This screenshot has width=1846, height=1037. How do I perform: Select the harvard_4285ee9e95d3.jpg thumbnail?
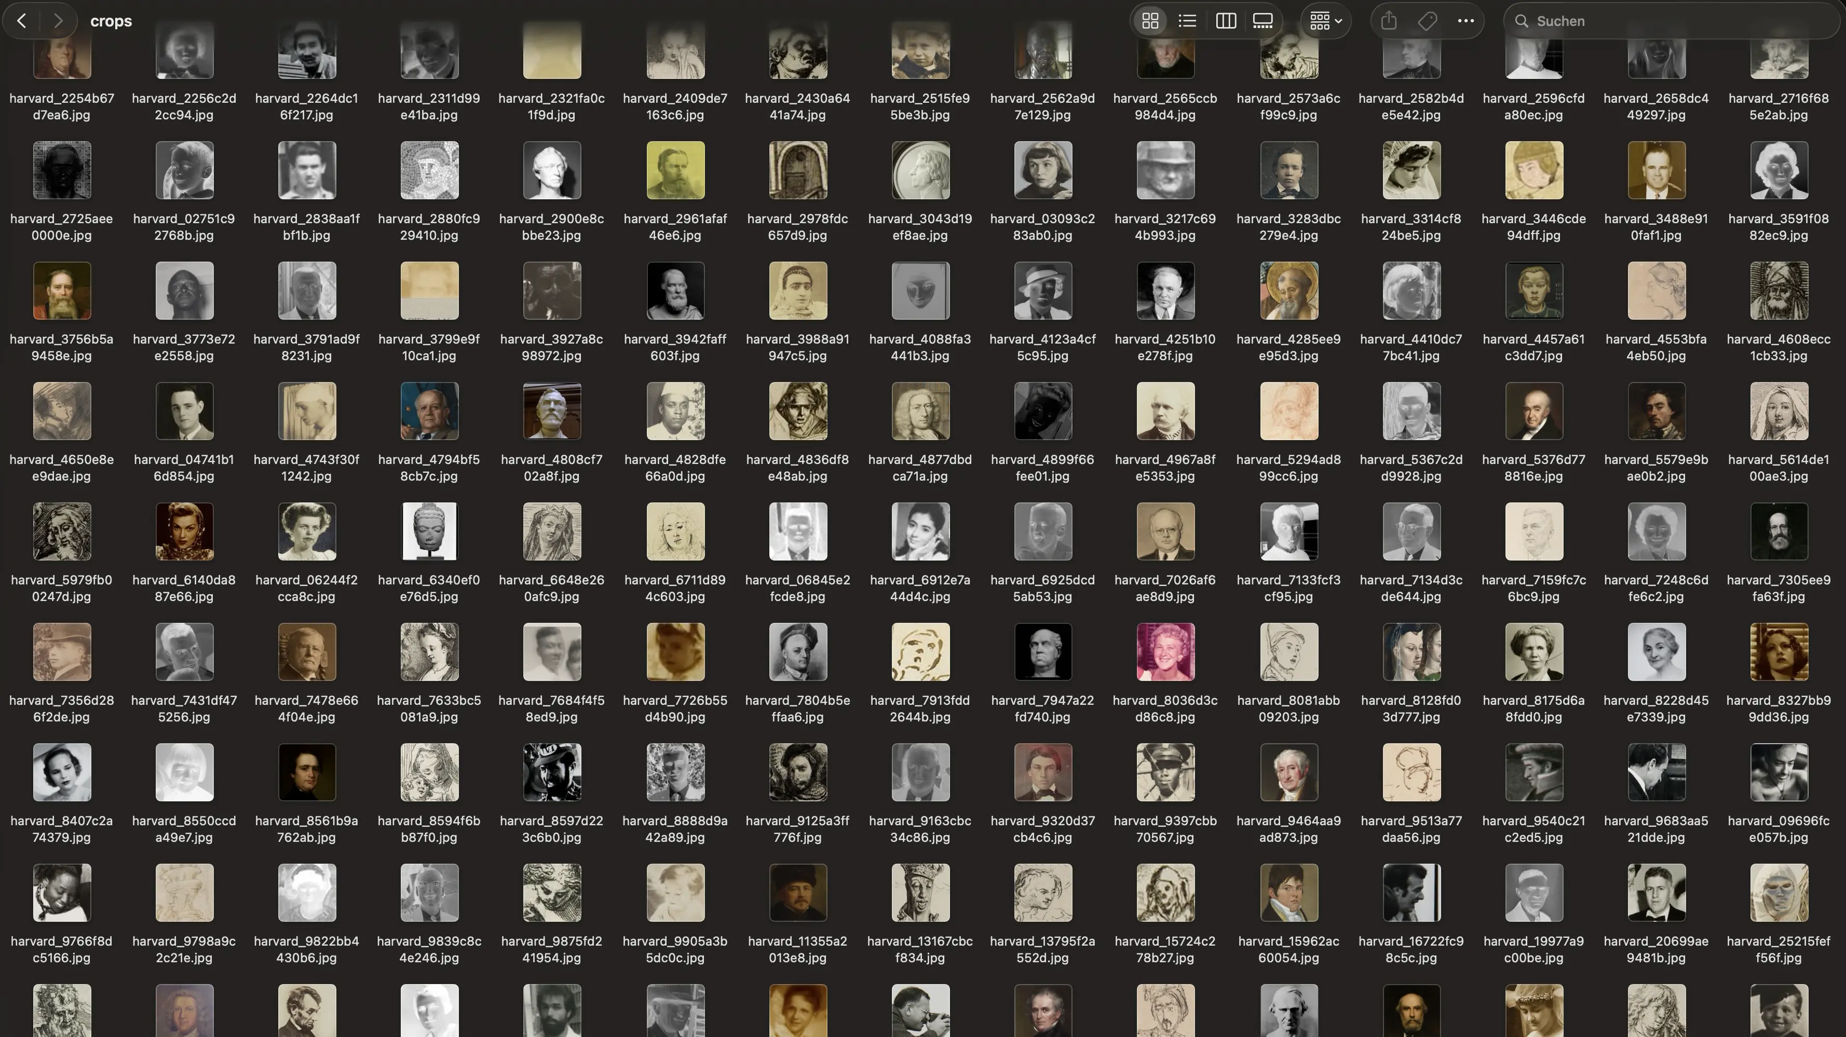(1288, 290)
